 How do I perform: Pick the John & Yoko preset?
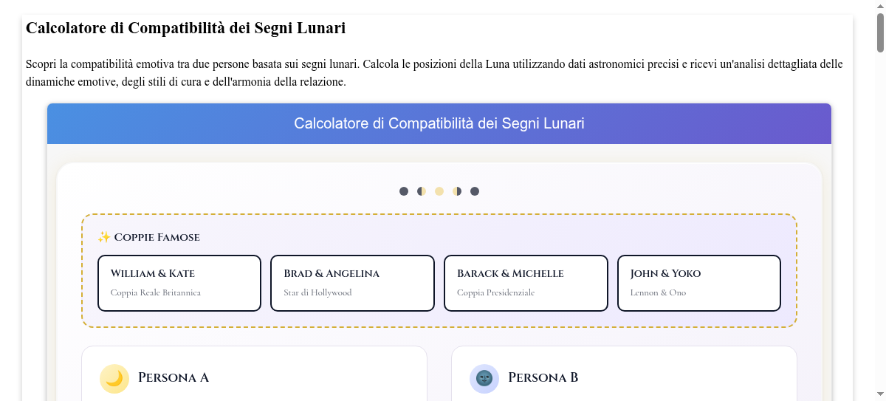coord(699,284)
